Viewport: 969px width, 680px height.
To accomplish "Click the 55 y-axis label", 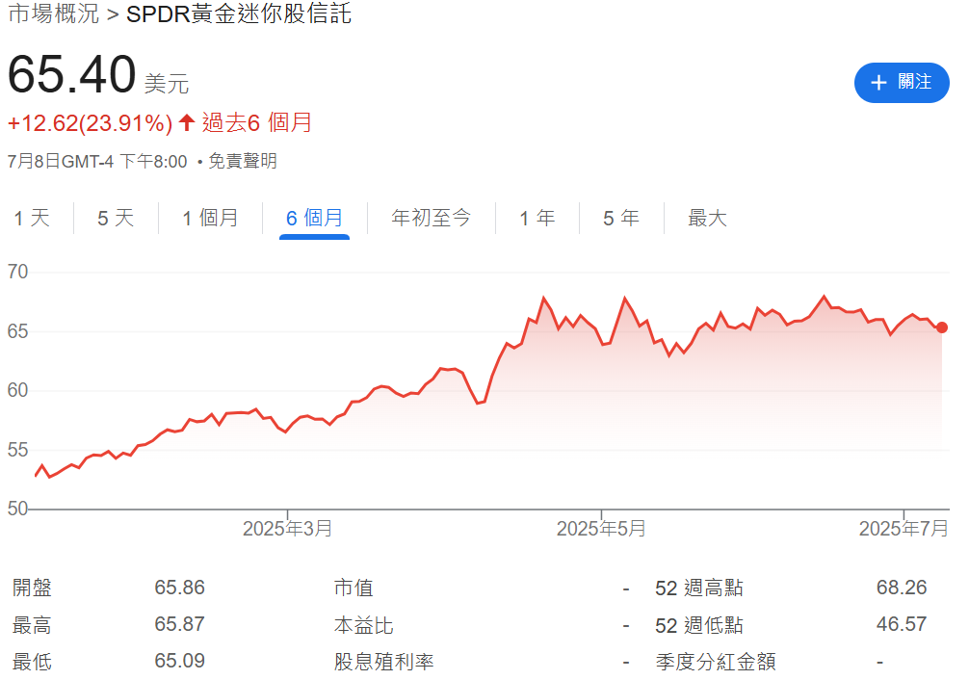I will (18, 450).
